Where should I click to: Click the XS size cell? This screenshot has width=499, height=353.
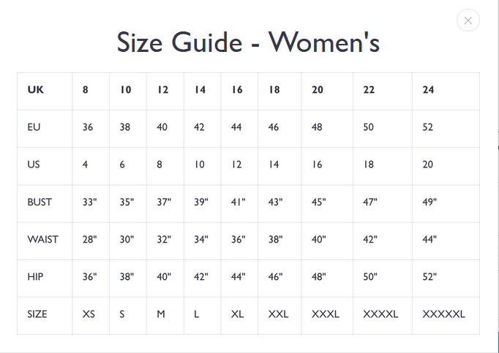(89, 314)
